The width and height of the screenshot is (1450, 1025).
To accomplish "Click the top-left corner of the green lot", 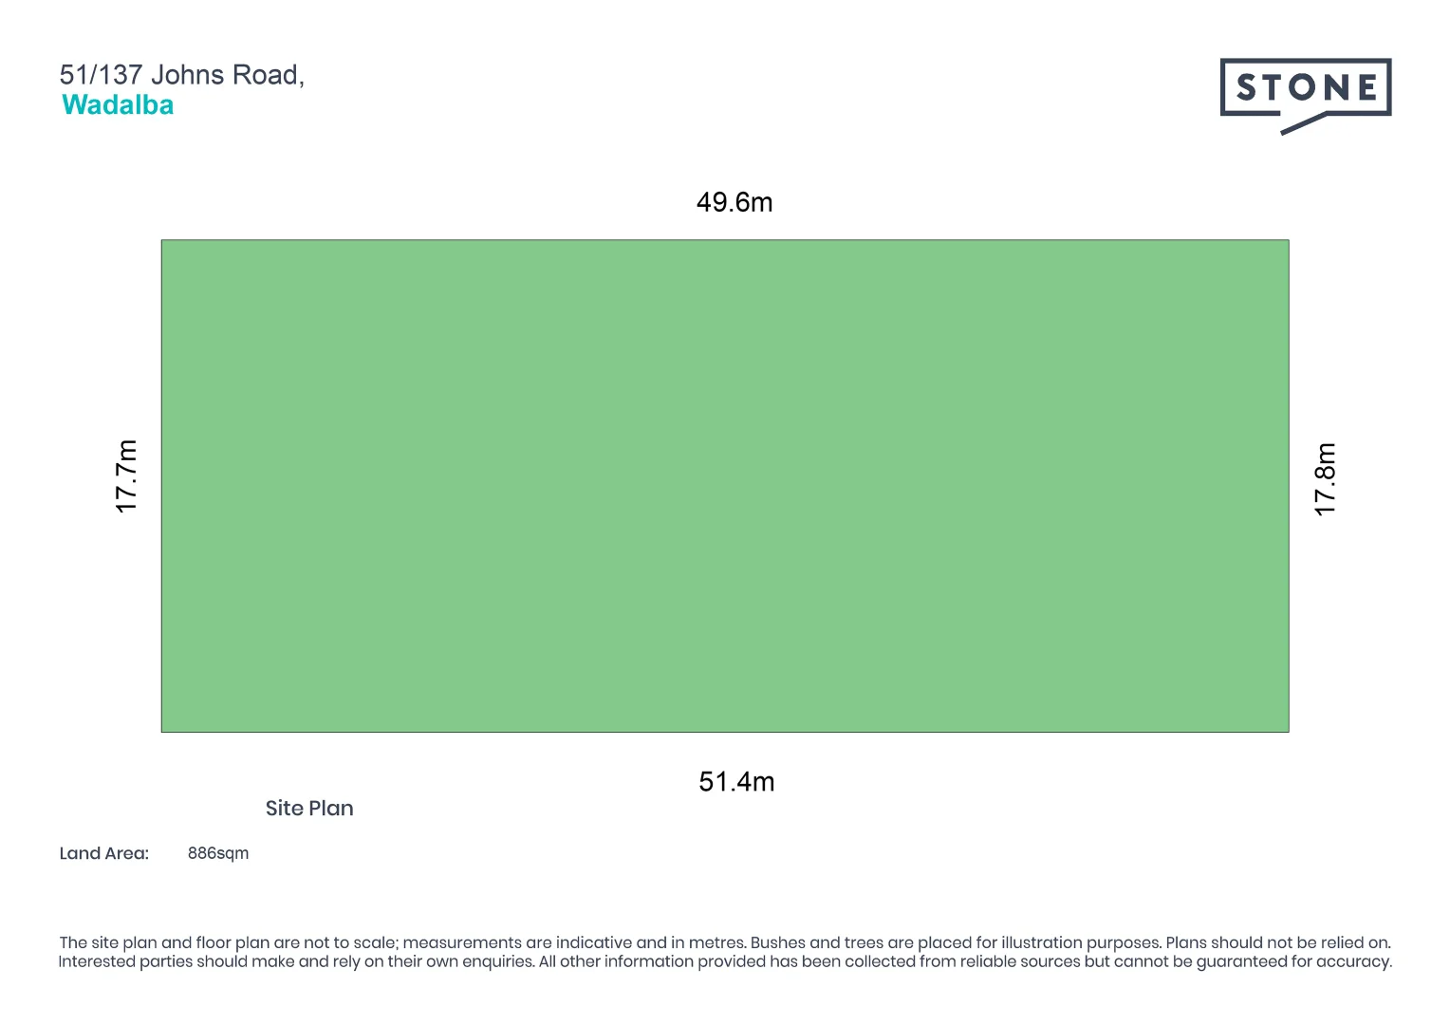I will coord(162,241).
